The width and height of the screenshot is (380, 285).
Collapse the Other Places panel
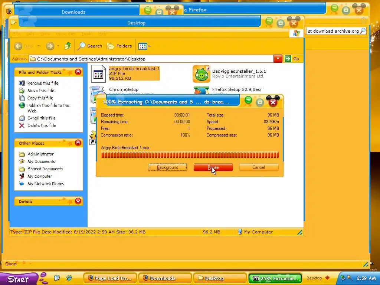coord(78,143)
